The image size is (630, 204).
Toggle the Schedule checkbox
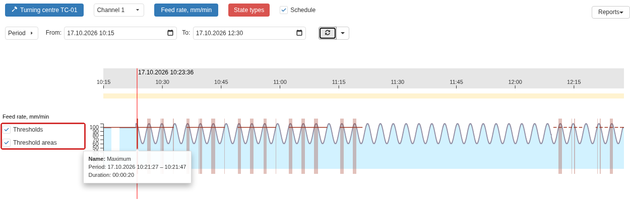pyautogui.click(x=284, y=10)
